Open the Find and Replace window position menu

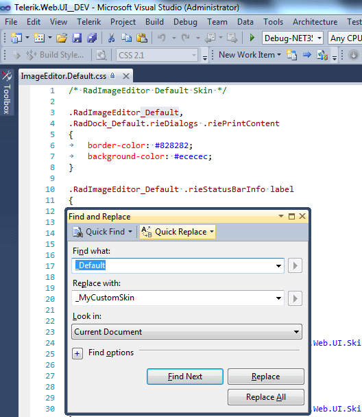(281, 216)
